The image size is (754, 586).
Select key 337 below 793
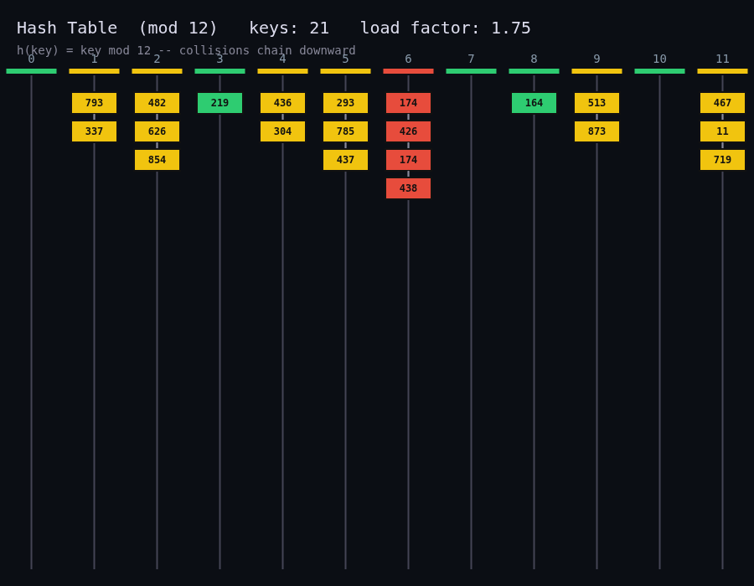tap(94, 131)
